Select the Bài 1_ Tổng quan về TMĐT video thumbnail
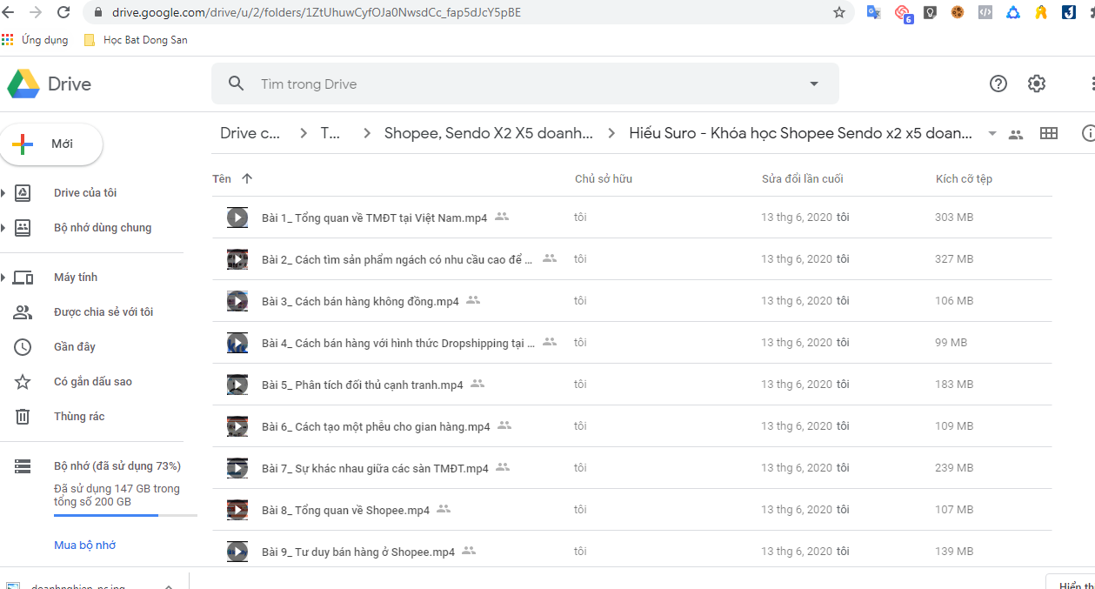Viewport: 1095px width, 589px height. click(x=237, y=218)
